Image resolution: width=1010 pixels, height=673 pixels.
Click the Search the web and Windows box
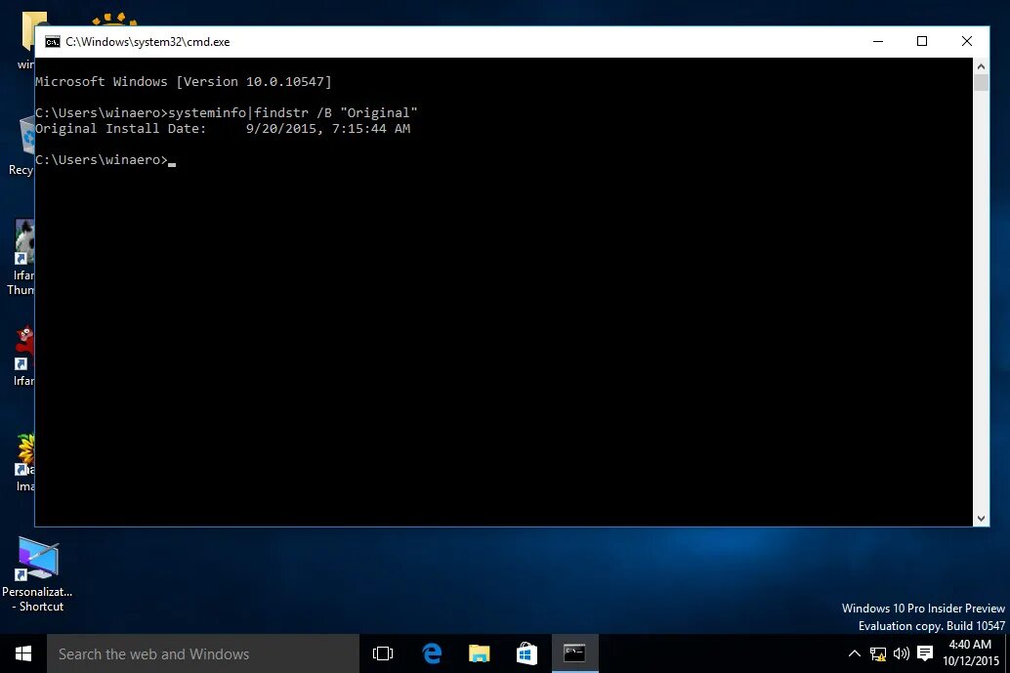click(203, 653)
